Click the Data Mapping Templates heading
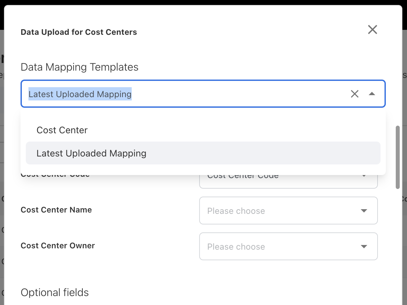This screenshot has width=407, height=305. click(79, 67)
